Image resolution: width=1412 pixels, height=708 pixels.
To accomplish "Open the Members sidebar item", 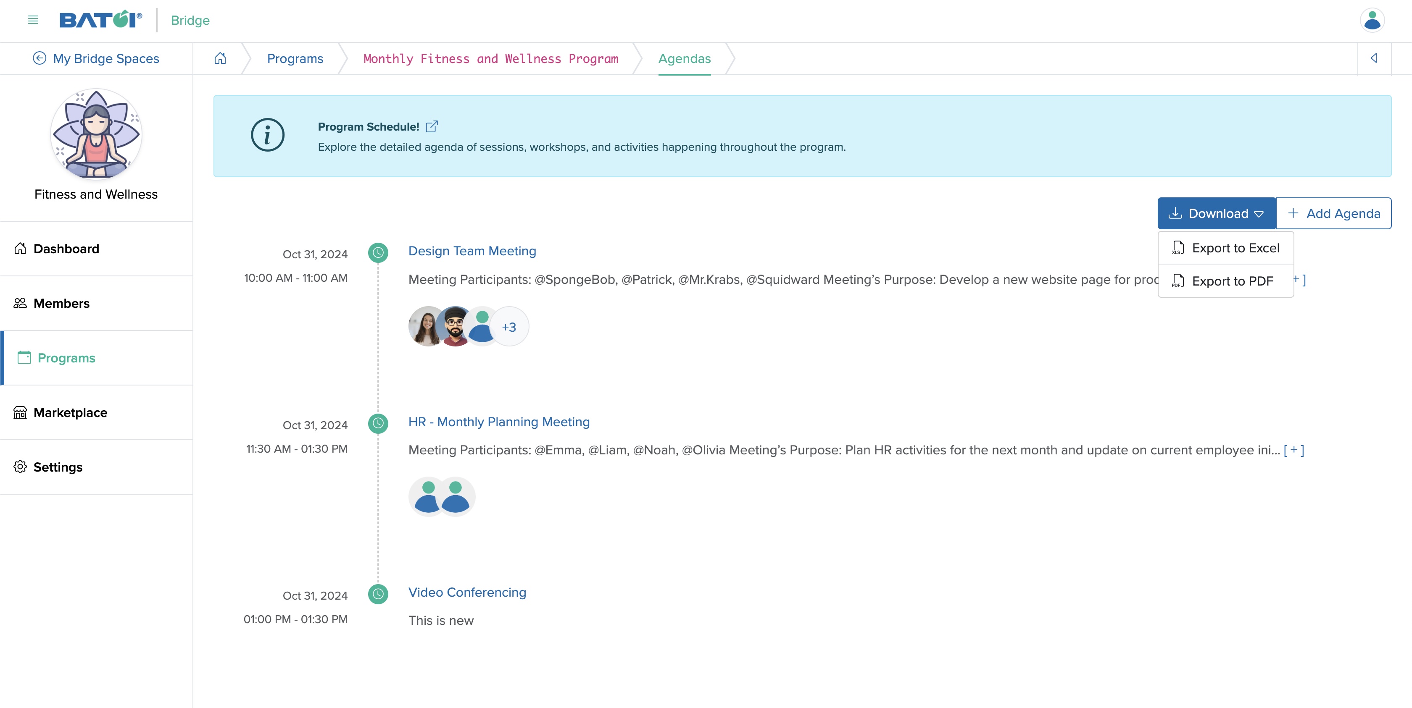I will tap(97, 303).
